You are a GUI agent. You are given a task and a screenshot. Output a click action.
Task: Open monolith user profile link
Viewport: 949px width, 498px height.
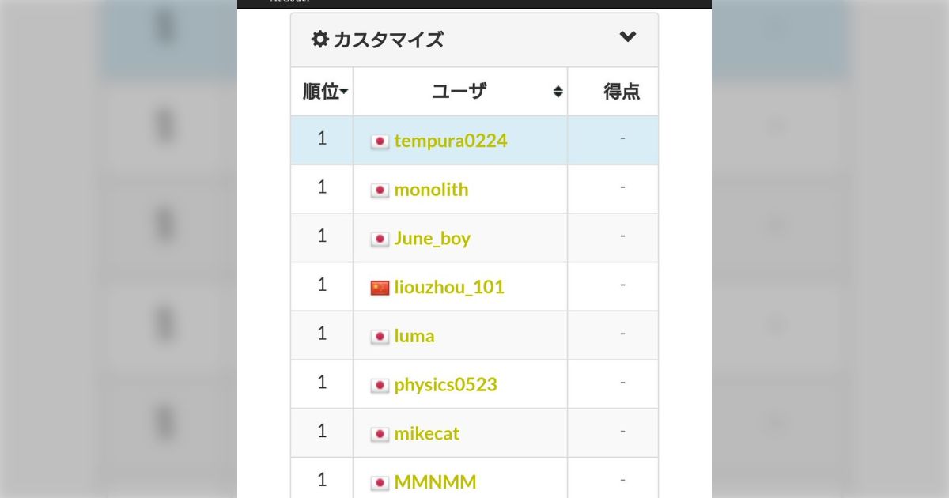pyautogui.click(x=431, y=190)
